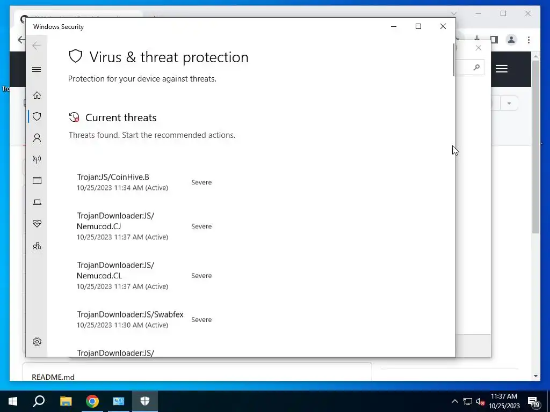Open Account protection person icon
Image resolution: width=550 pixels, height=412 pixels.
(x=37, y=138)
